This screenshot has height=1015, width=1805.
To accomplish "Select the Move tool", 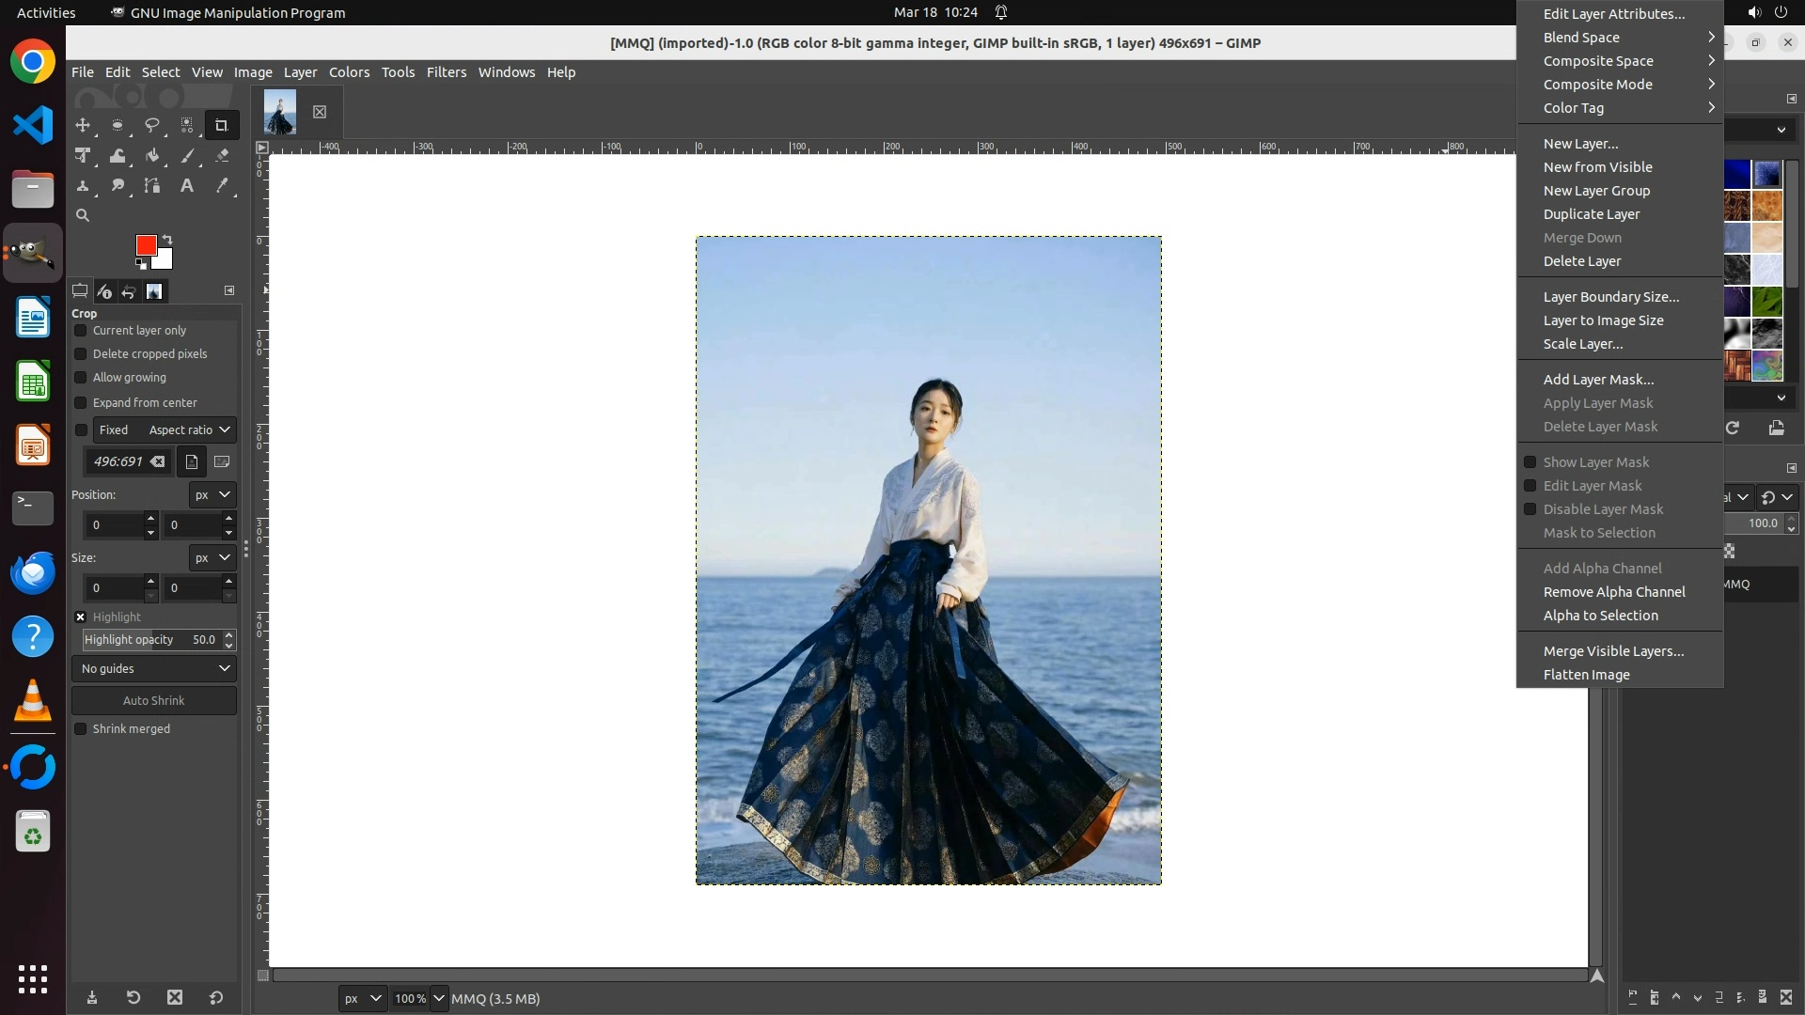I will point(83,125).
